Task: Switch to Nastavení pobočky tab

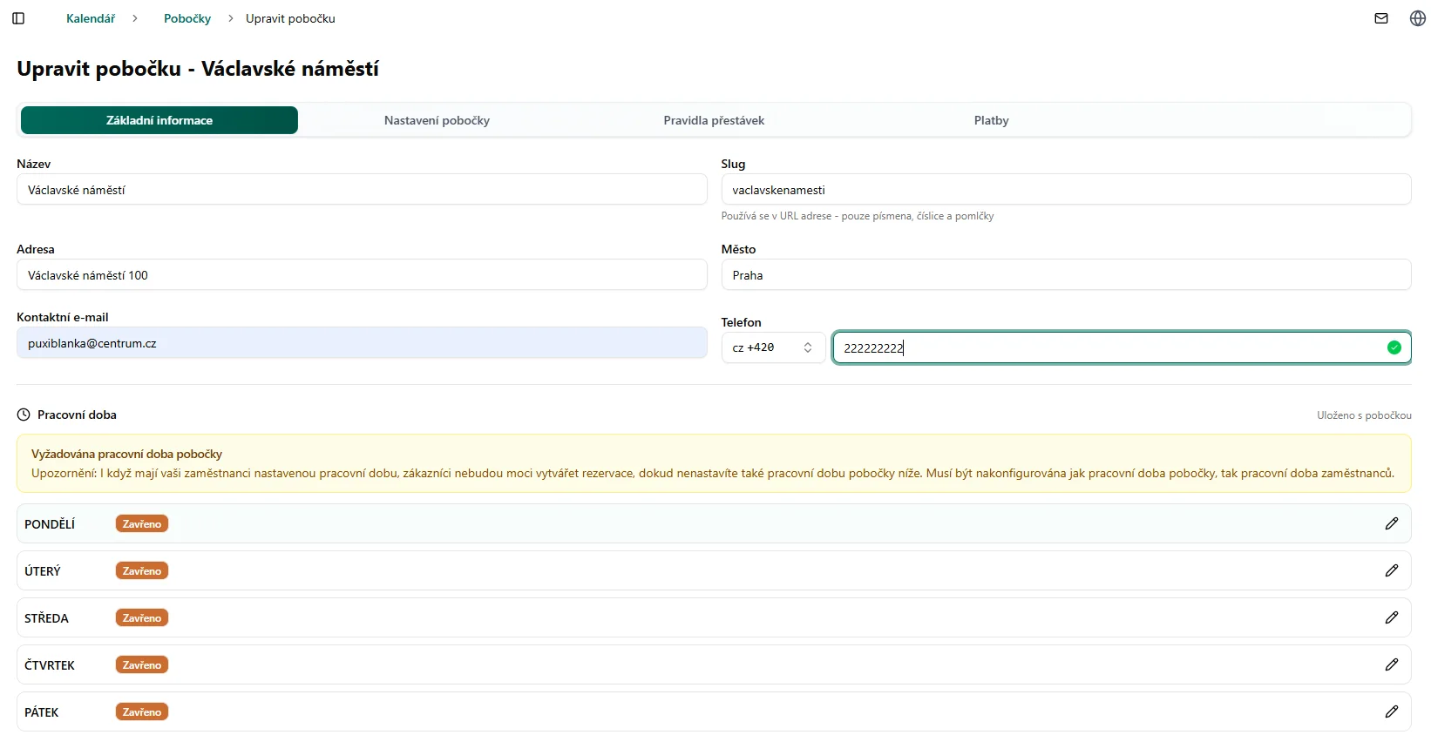Action: click(x=437, y=120)
